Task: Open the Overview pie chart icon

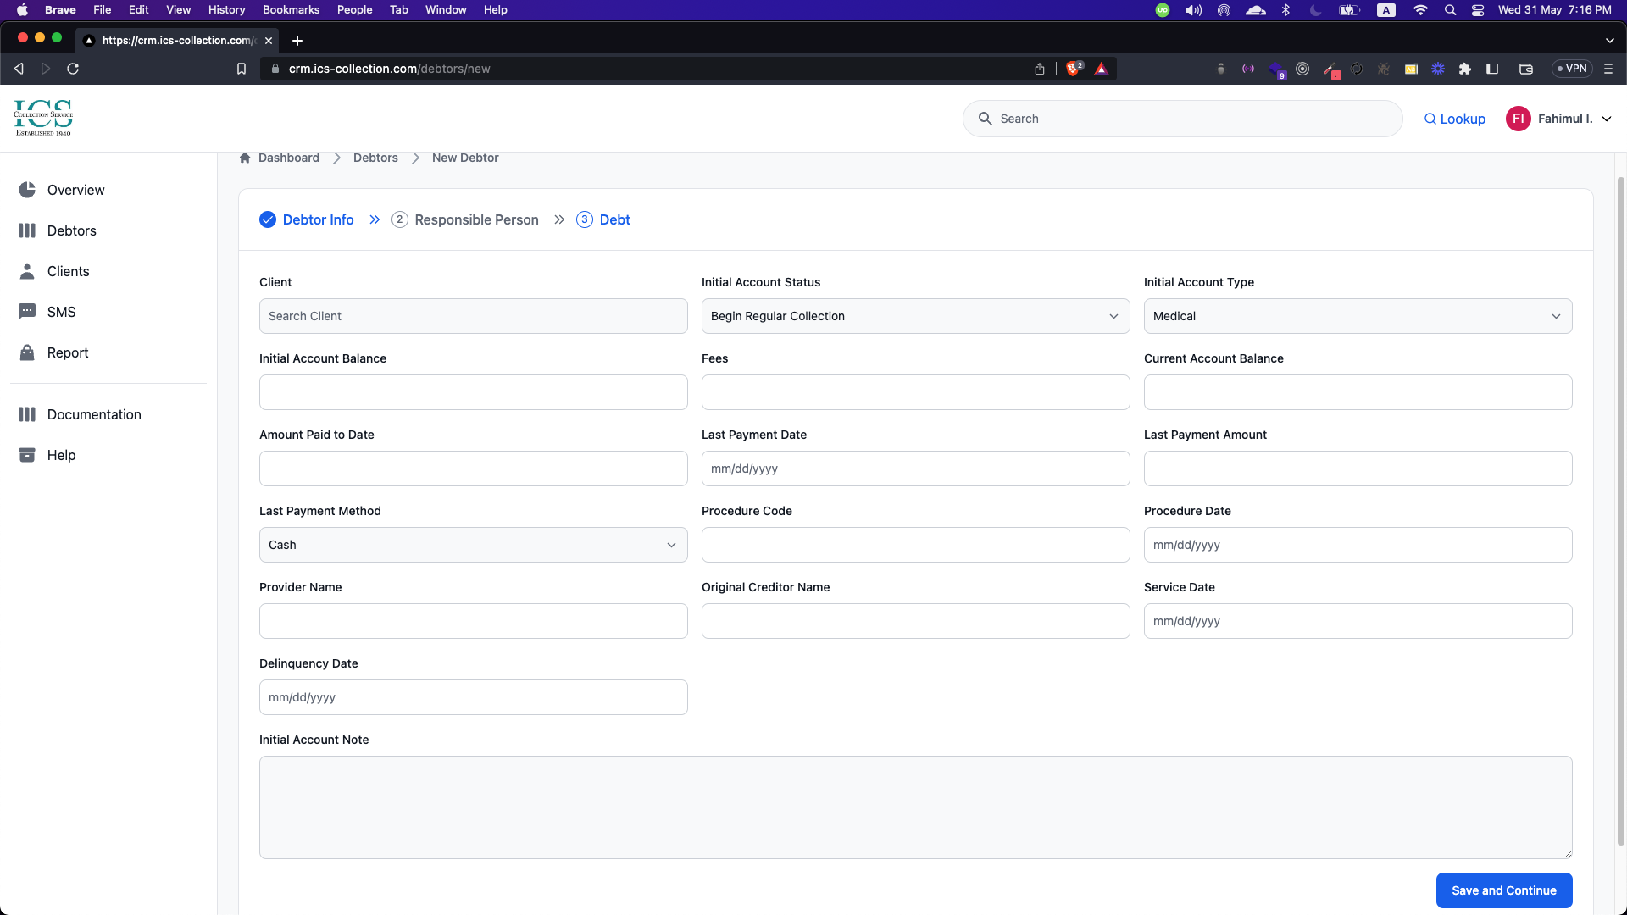Action: pyautogui.click(x=27, y=190)
